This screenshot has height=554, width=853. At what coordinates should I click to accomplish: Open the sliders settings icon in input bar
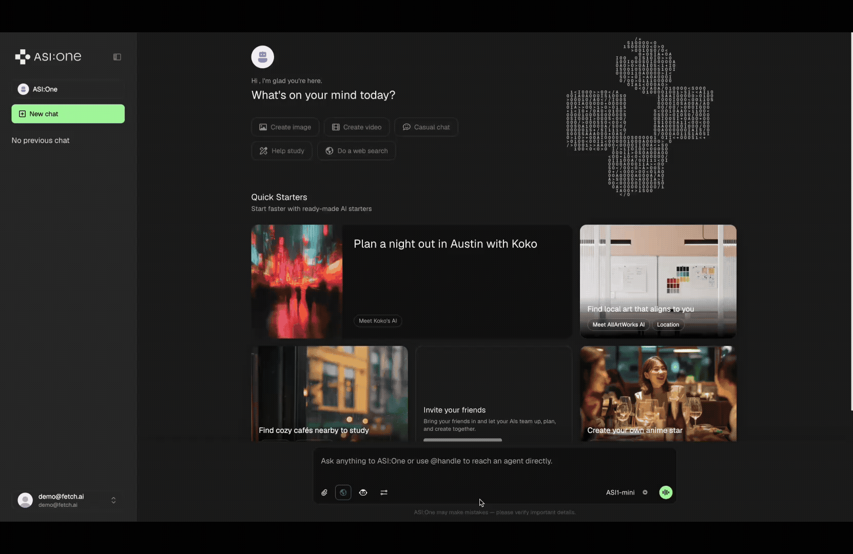(384, 492)
